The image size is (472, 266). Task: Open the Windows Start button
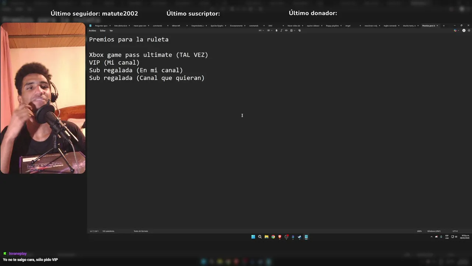(x=253, y=237)
